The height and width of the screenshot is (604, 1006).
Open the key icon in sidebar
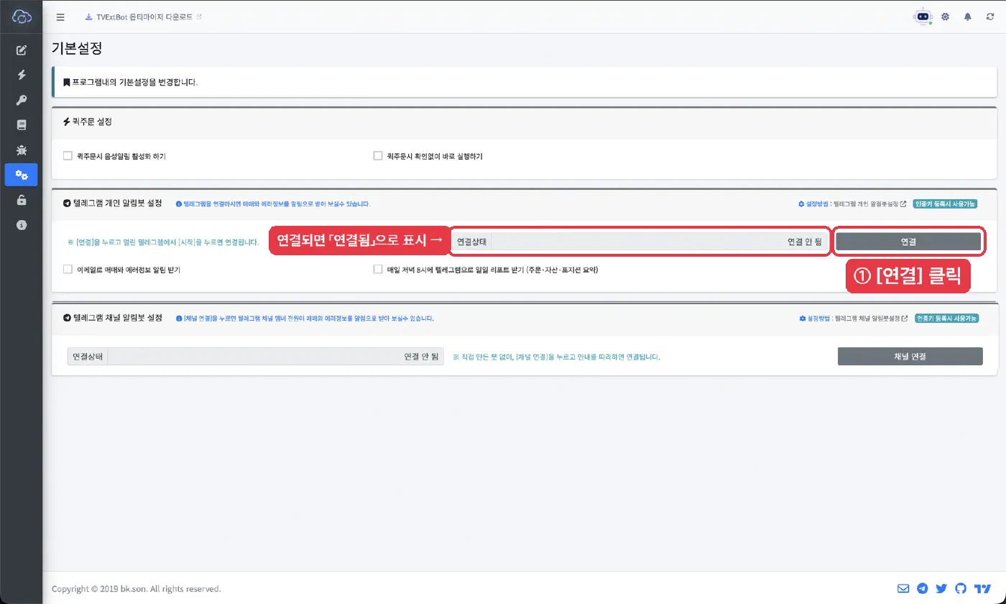click(x=22, y=100)
